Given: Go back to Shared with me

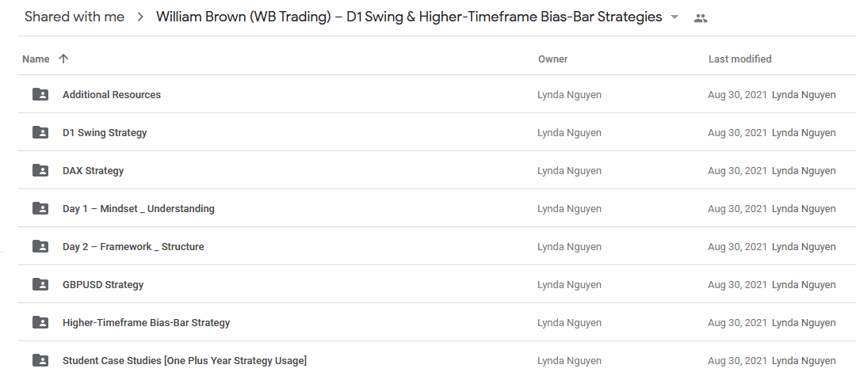Looking at the screenshot, I should tap(75, 17).
